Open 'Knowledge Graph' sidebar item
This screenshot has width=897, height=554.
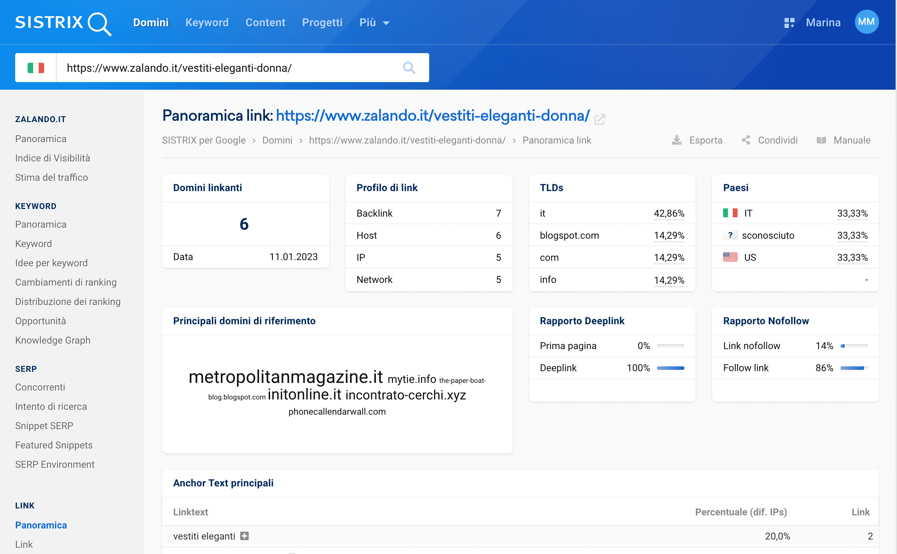(x=53, y=340)
